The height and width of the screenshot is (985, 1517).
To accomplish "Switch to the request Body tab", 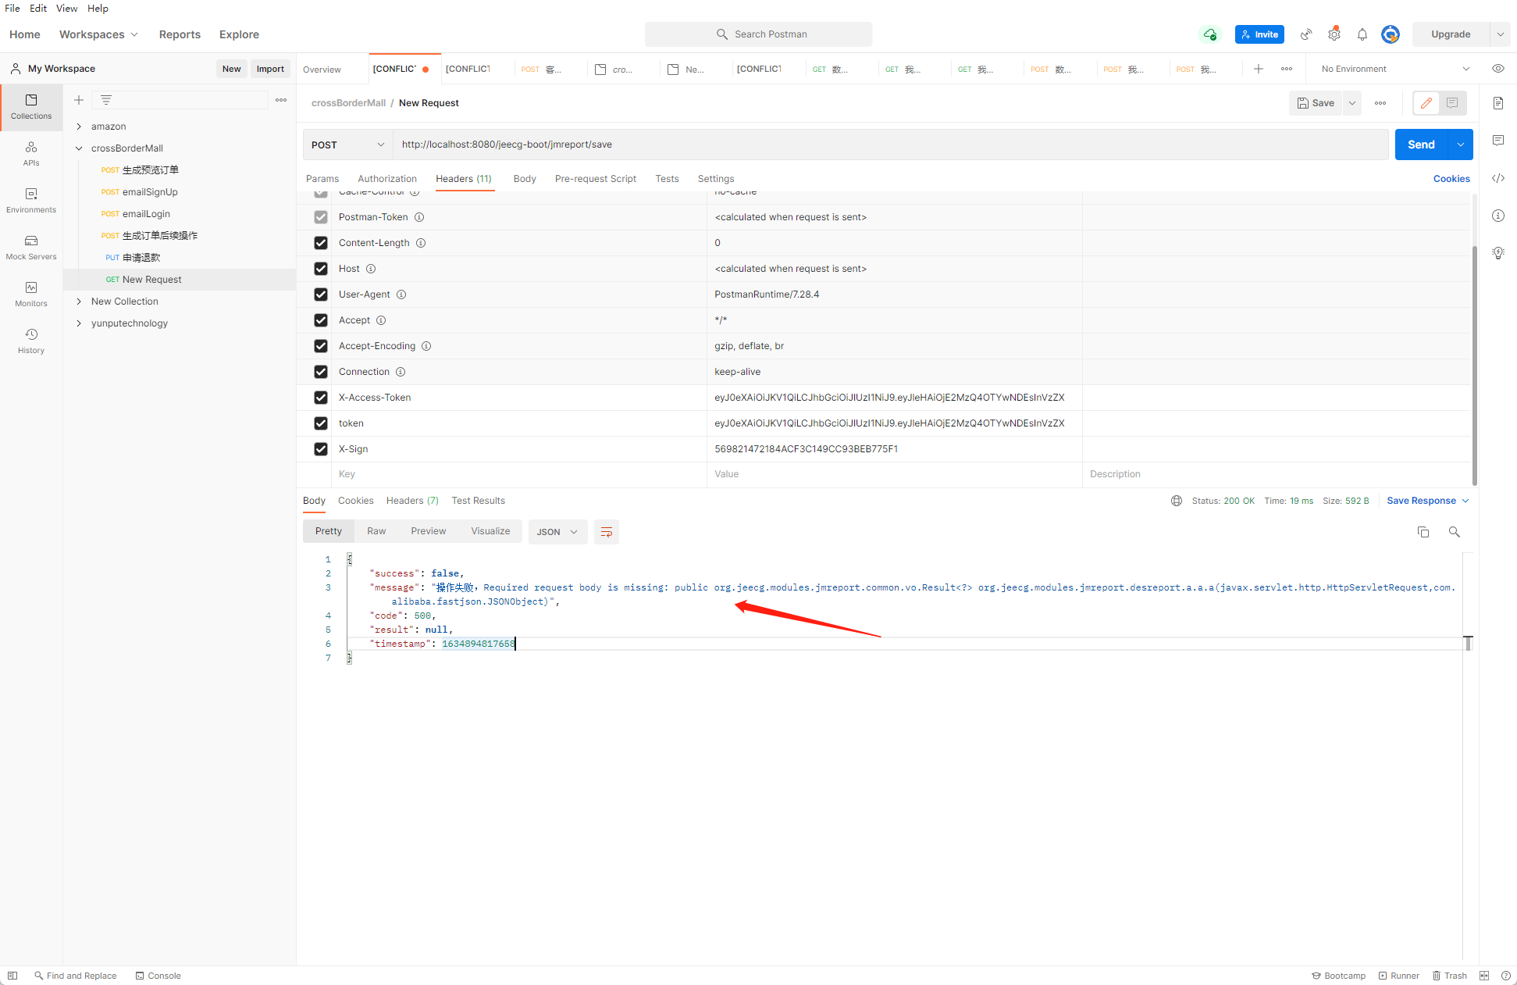I will coord(525,179).
